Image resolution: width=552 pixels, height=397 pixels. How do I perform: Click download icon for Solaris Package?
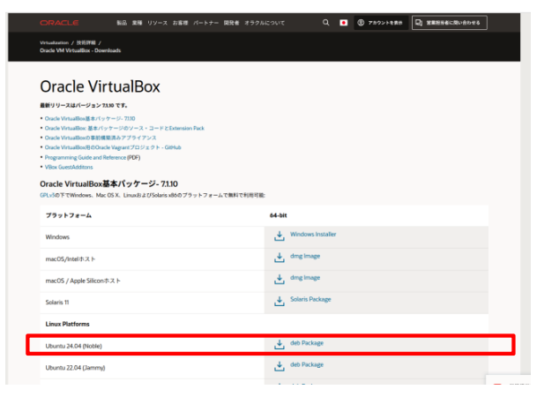point(280,301)
